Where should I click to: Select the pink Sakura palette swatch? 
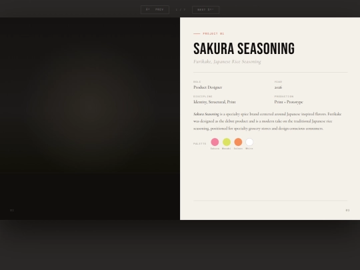(215, 142)
